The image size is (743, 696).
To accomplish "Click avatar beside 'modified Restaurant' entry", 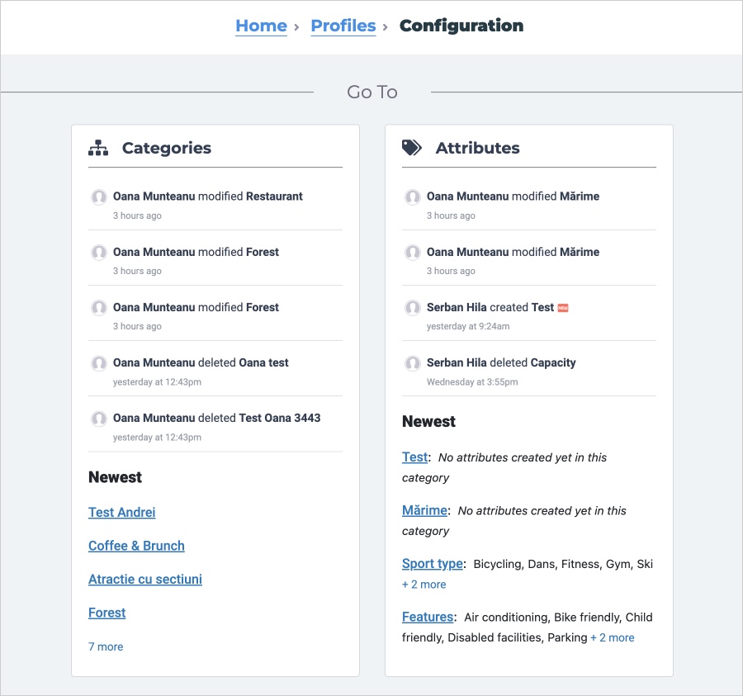I will point(99,196).
